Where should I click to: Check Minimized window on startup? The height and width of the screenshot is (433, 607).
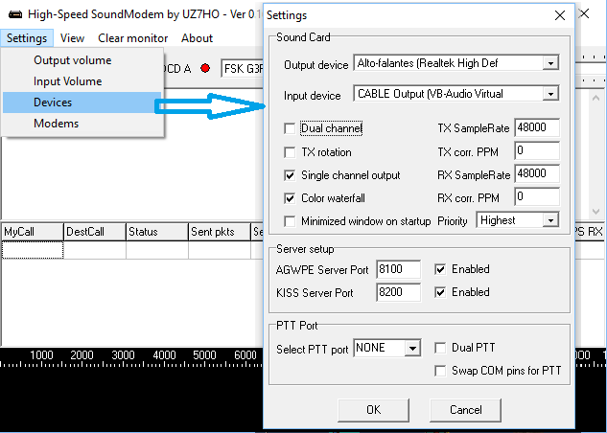click(290, 221)
